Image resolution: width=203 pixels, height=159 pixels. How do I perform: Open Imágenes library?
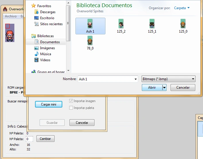pos(47,48)
